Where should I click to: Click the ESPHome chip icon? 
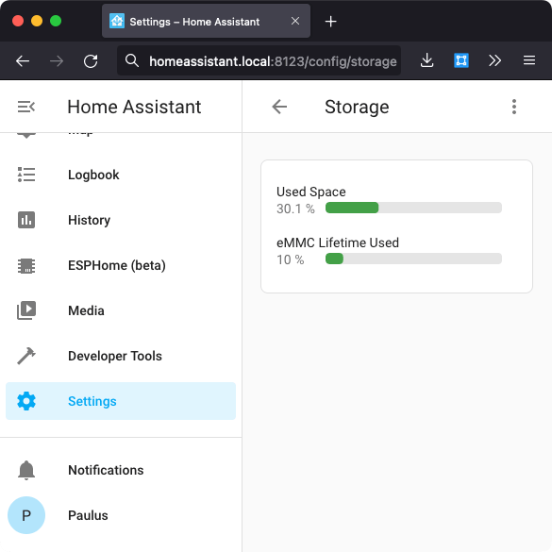(26, 266)
